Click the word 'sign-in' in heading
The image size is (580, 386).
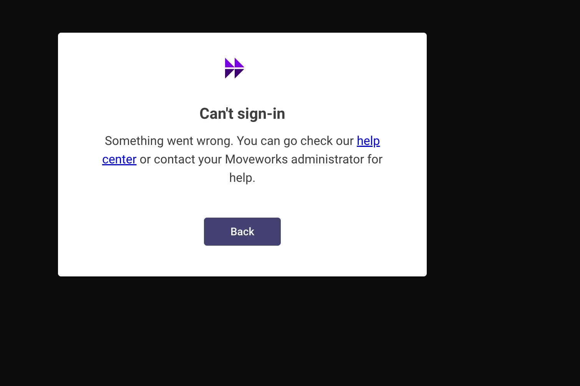pos(261,114)
